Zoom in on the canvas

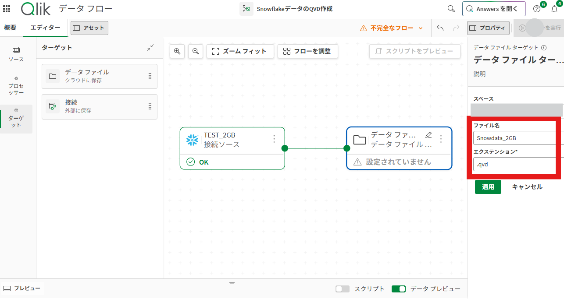point(177,51)
